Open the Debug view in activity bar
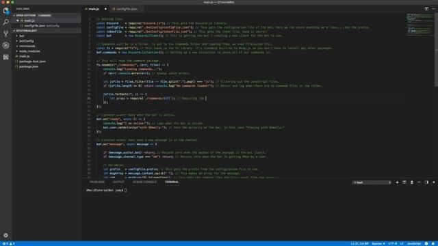The width and height of the screenshot is (438, 246). (6, 45)
